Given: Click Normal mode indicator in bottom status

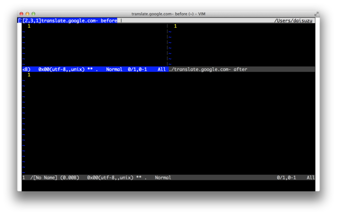Looking at the screenshot, I should [x=163, y=178].
